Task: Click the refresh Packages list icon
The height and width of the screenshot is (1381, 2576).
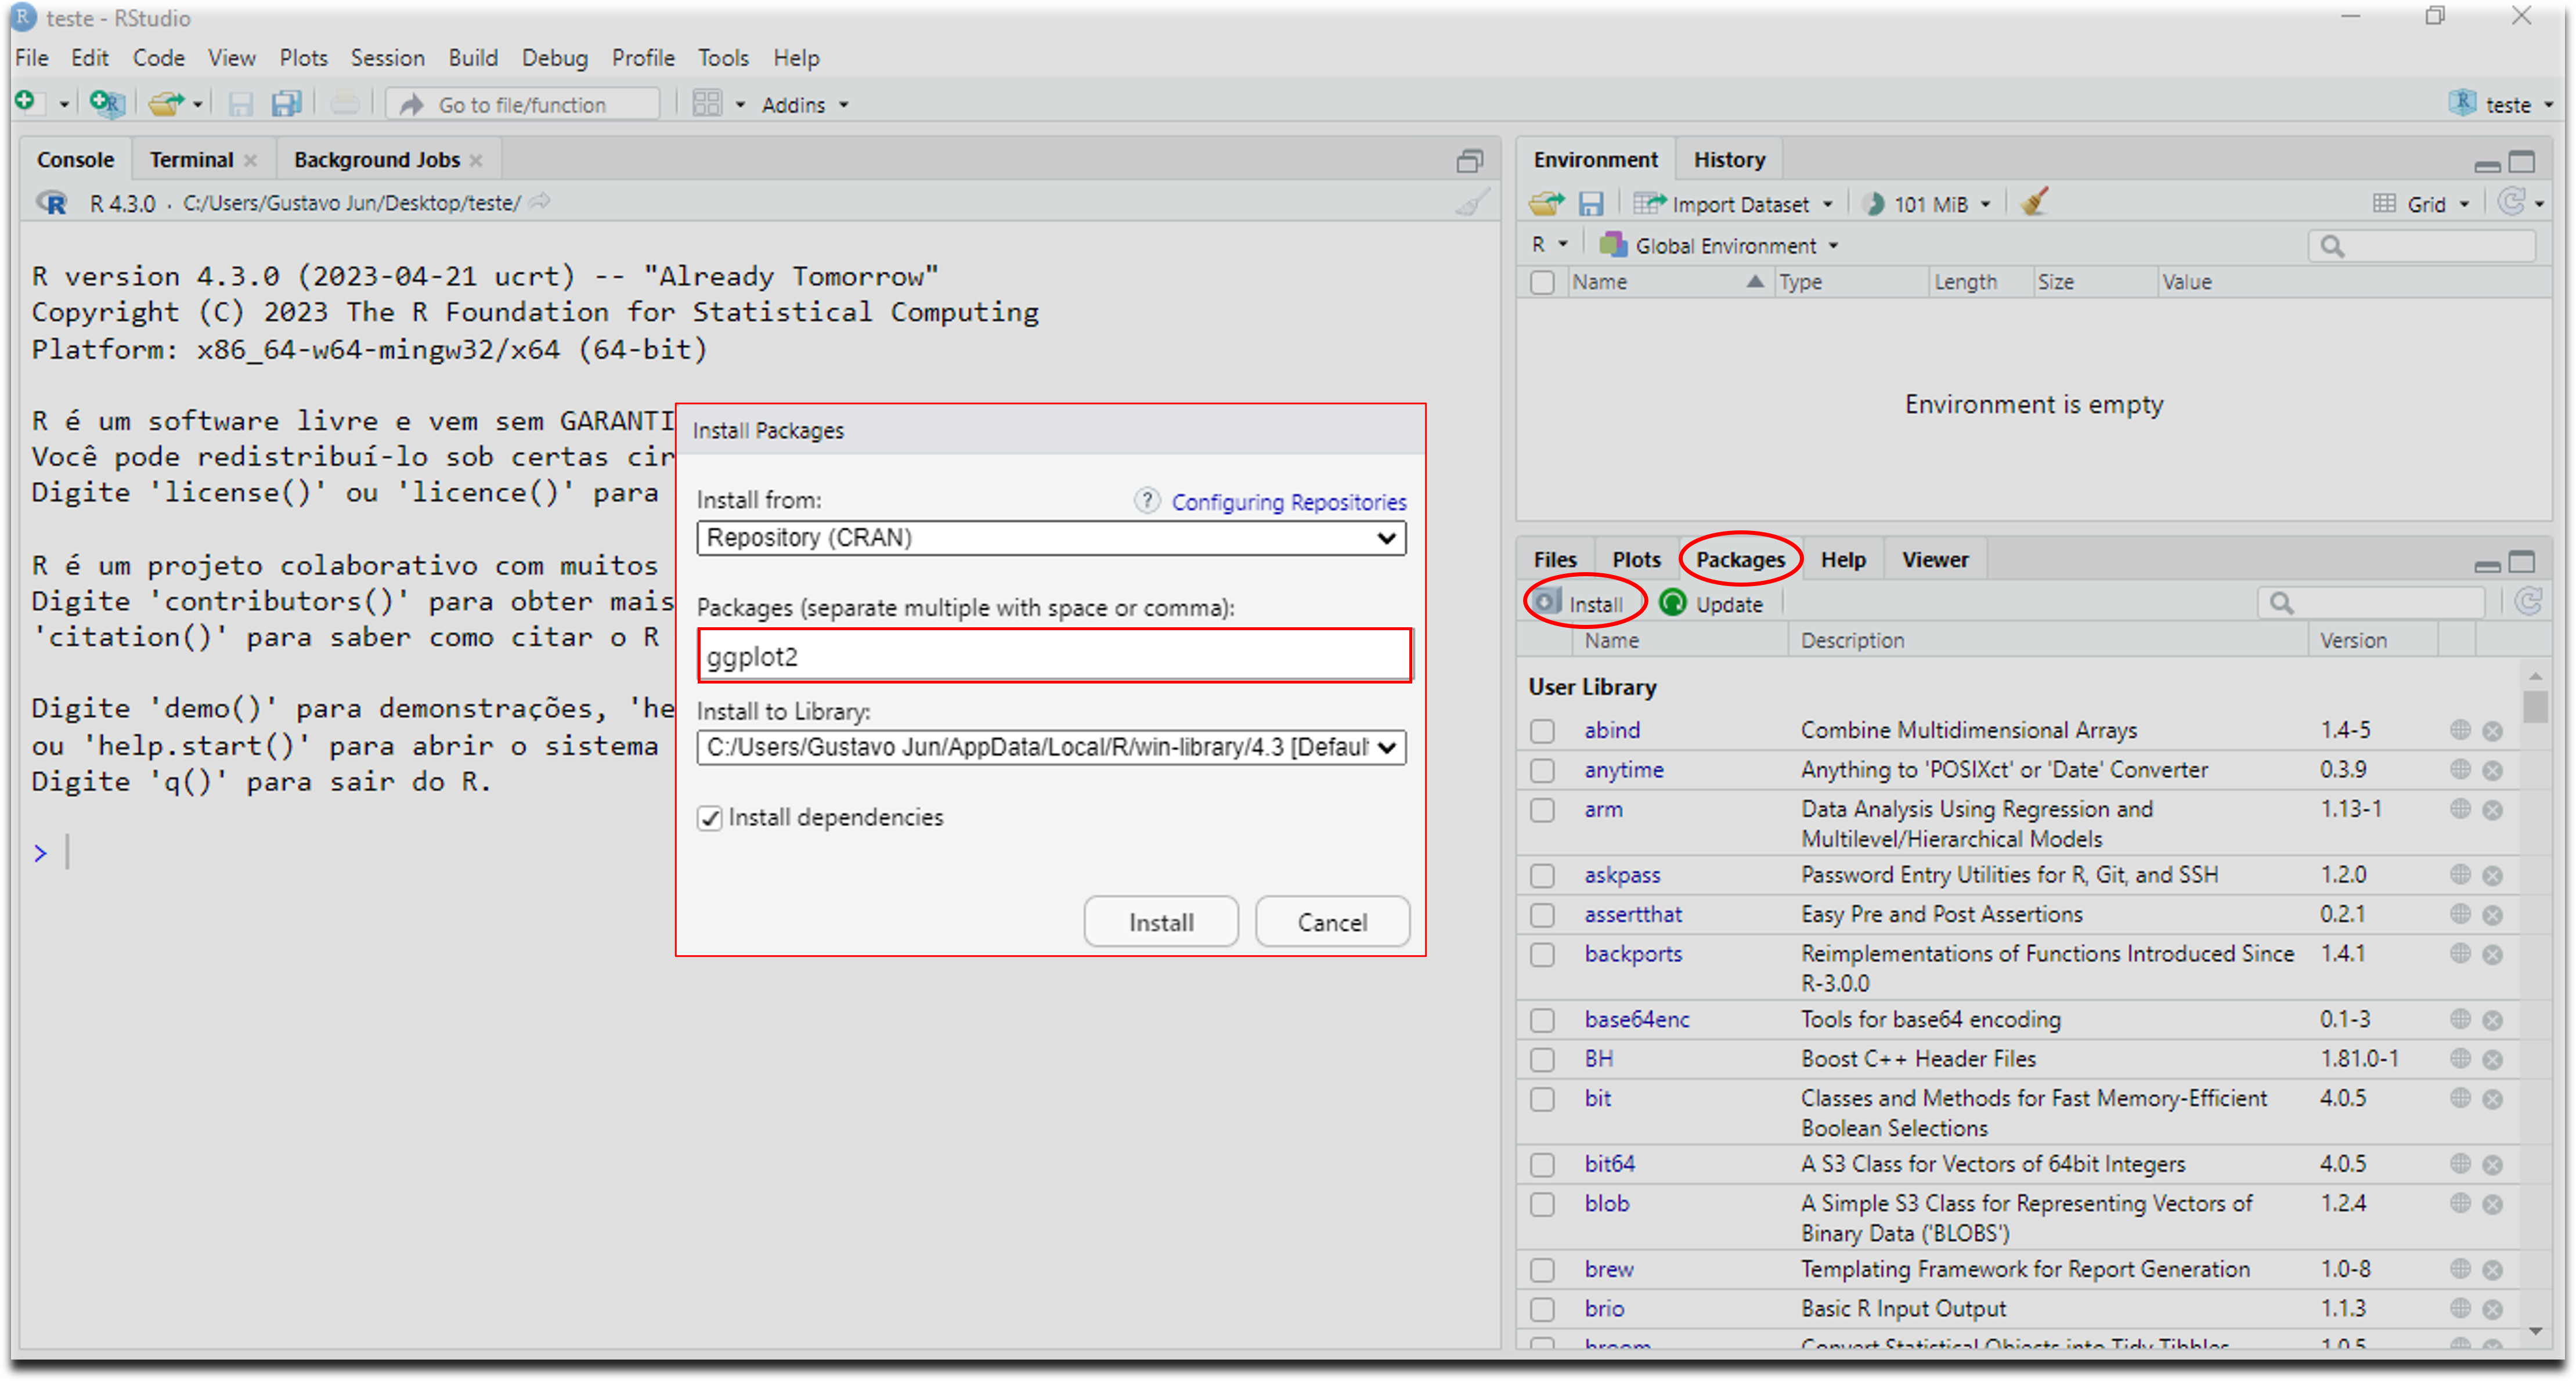Action: click(x=2529, y=602)
